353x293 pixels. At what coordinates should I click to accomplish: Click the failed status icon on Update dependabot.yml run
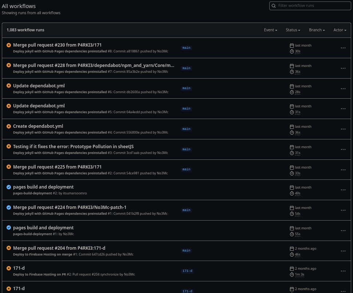[9, 86]
